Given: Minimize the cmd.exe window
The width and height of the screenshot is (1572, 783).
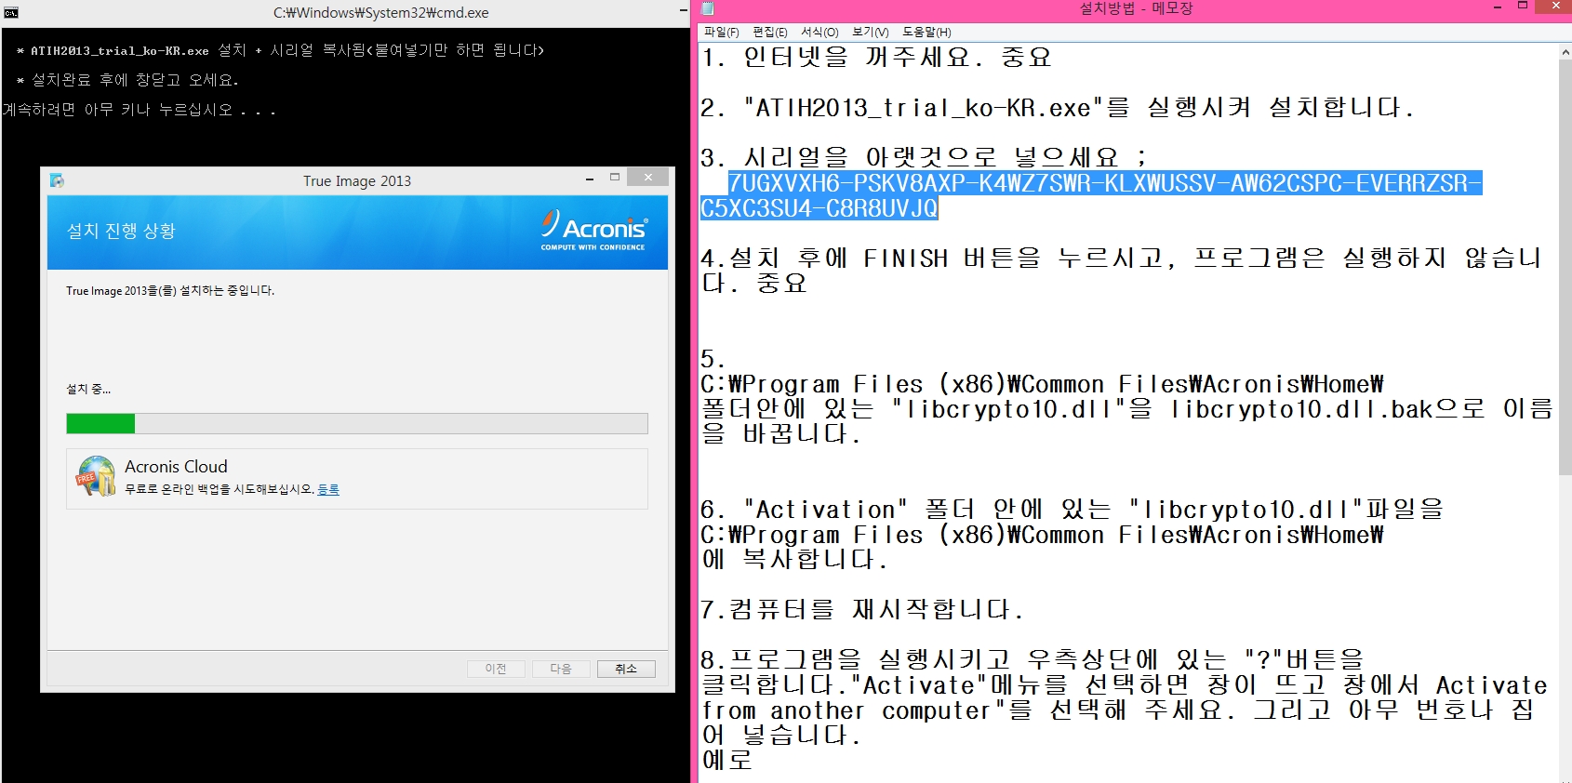Looking at the screenshot, I should pos(684,13).
